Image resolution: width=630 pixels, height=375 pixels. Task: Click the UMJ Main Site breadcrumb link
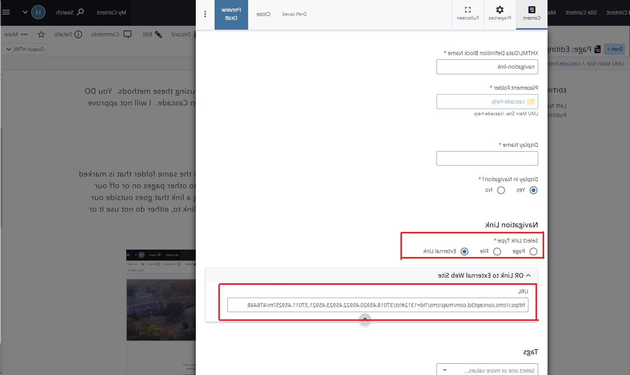(605, 64)
